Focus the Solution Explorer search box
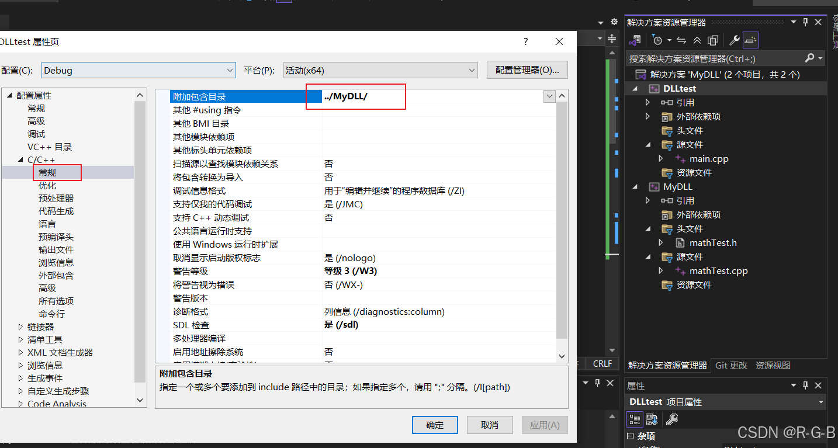 (x=715, y=58)
